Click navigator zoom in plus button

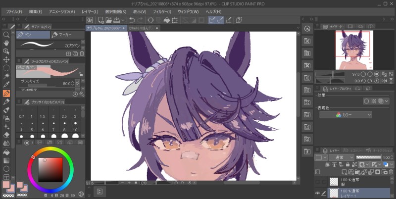click(x=370, y=74)
